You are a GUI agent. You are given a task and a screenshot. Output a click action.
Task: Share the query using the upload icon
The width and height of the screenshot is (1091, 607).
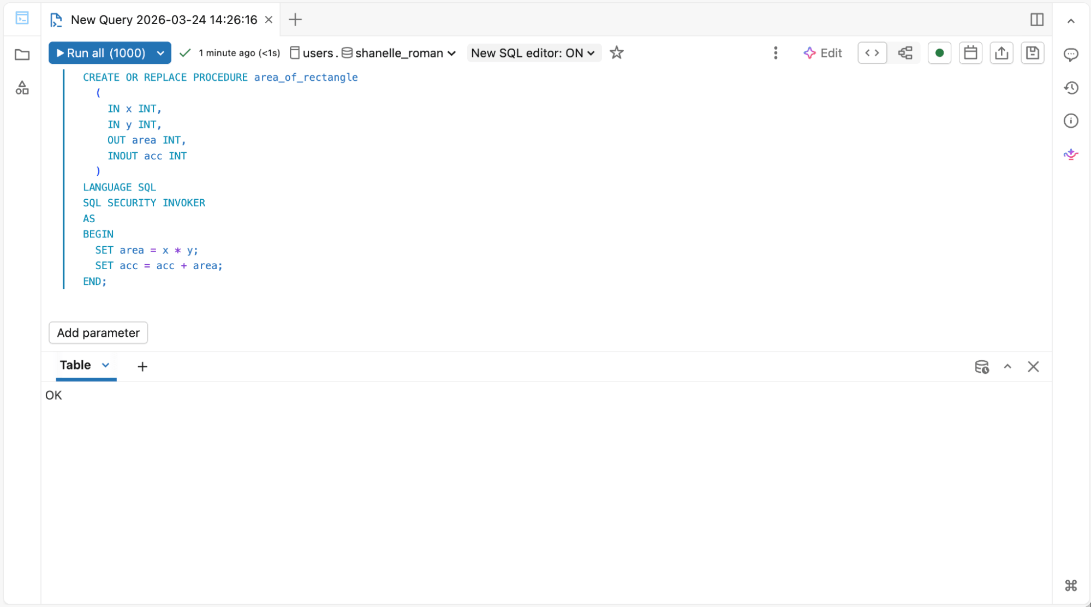pyautogui.click(x=1001, y=52)
